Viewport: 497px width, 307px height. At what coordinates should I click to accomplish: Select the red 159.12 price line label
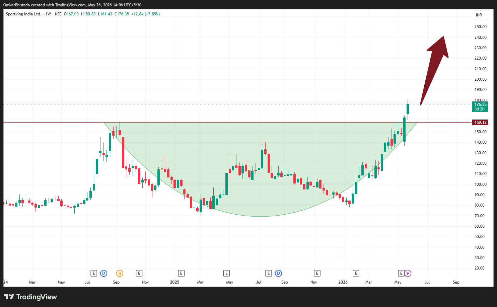(x=480, y=123)
